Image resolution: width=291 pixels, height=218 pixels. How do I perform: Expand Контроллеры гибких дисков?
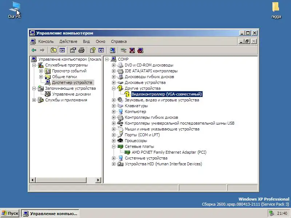(113, 117)
